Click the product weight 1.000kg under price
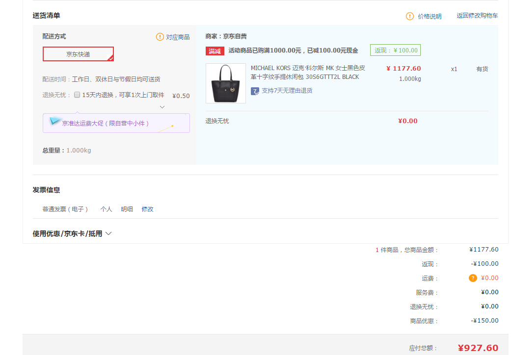The width and height of the screenshot is (513, 355). (410, 79)
